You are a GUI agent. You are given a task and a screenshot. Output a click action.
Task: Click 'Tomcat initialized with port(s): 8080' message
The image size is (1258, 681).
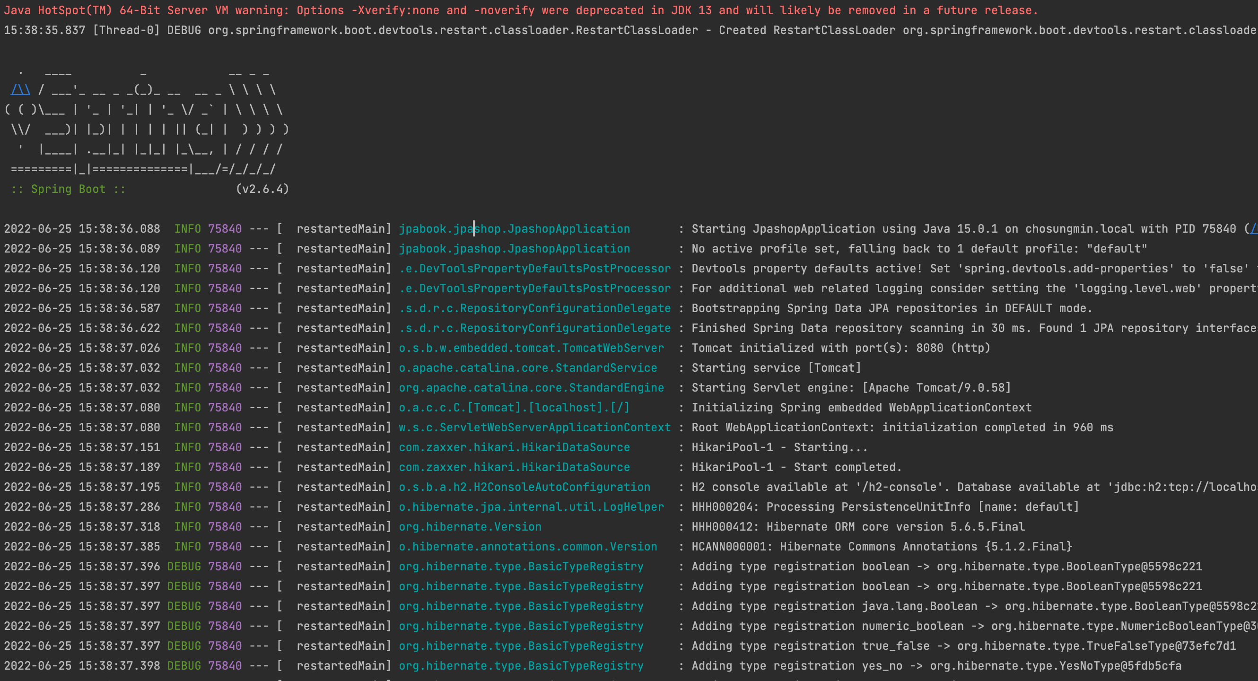[x=840, y=348]
